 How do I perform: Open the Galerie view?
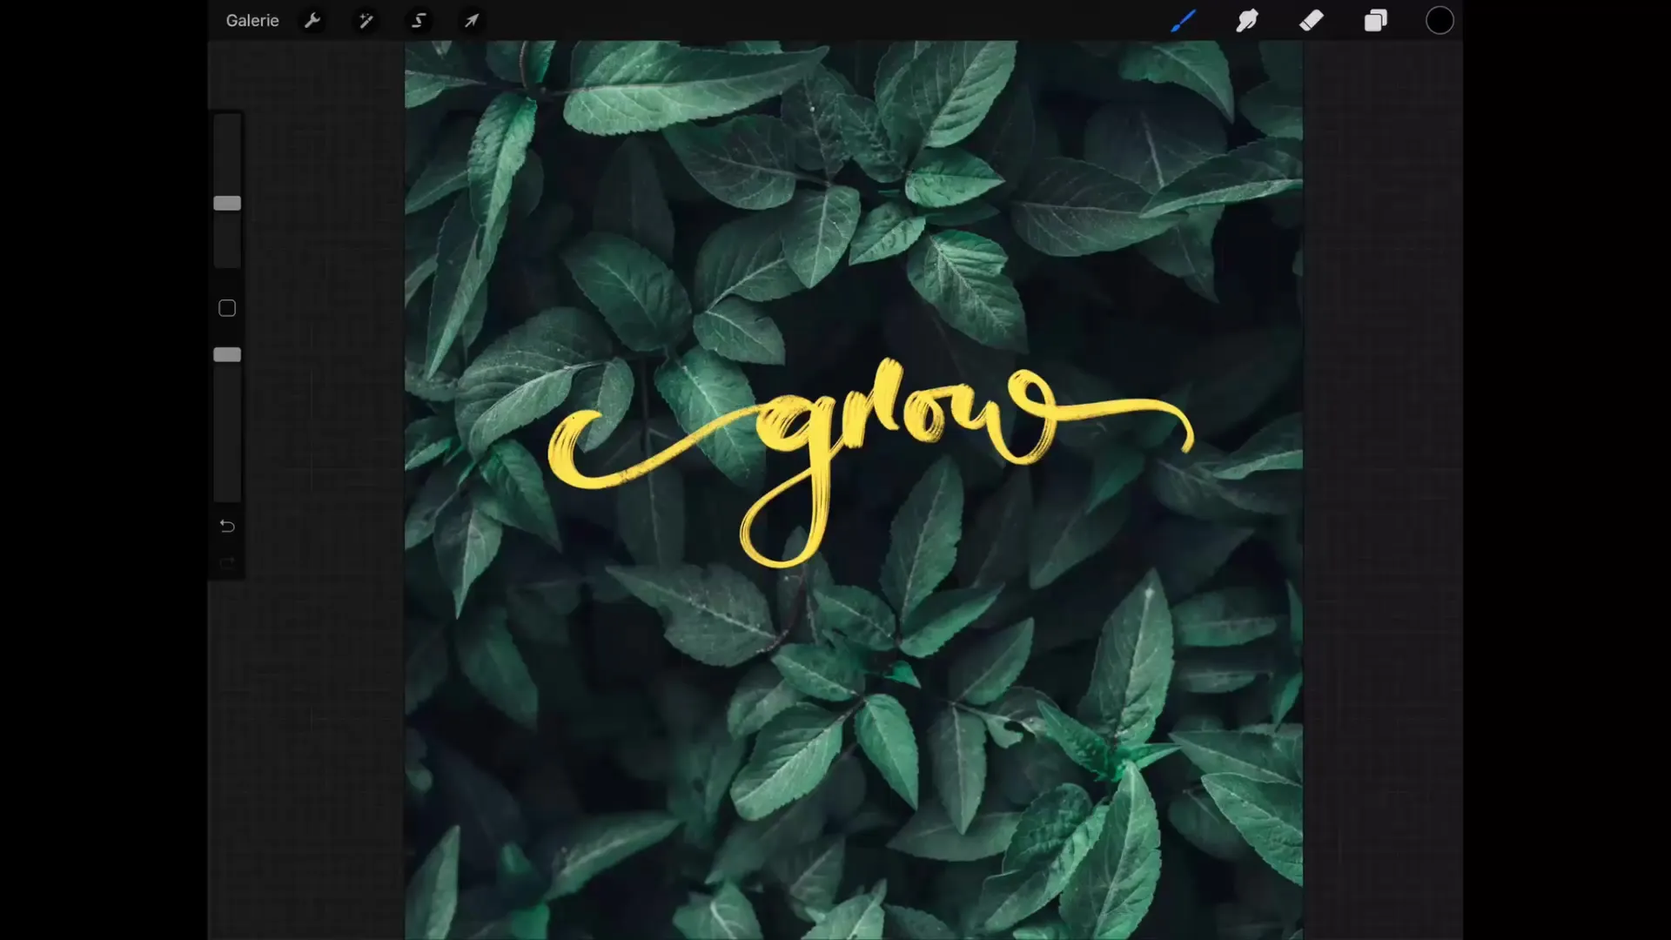[x=252, y=20]
